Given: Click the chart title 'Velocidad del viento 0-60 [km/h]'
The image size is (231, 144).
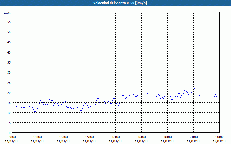Looking at the screenshot, I should pyautogui.click(x=120, y=3).
